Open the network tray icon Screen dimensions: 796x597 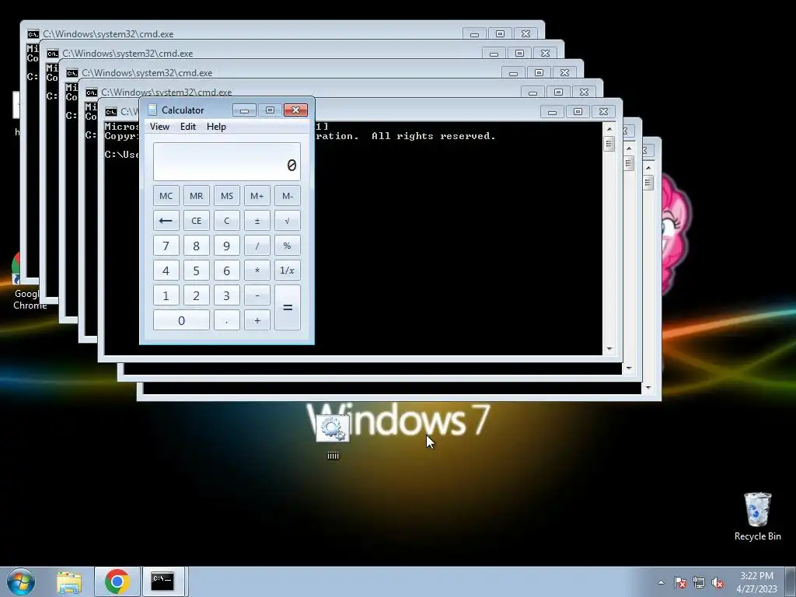pyautogui.click(x=699, y=582)
